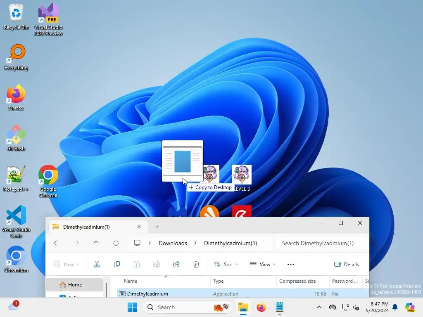The height and width of the screenshot is (317, 423).
Task: Open the Sort dropdown menu
Action: (226, 265)
